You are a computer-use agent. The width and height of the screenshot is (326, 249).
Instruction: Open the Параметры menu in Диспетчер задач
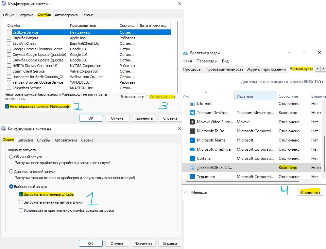click(207, 61)
